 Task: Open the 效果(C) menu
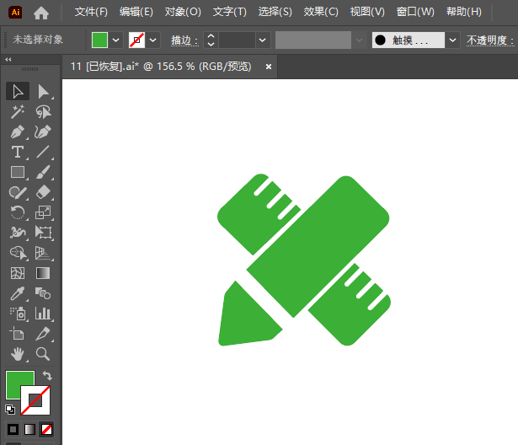(321, 12)
